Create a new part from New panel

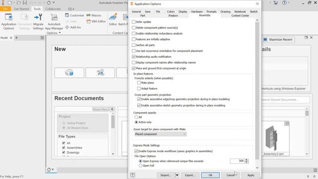click(69, 73)
